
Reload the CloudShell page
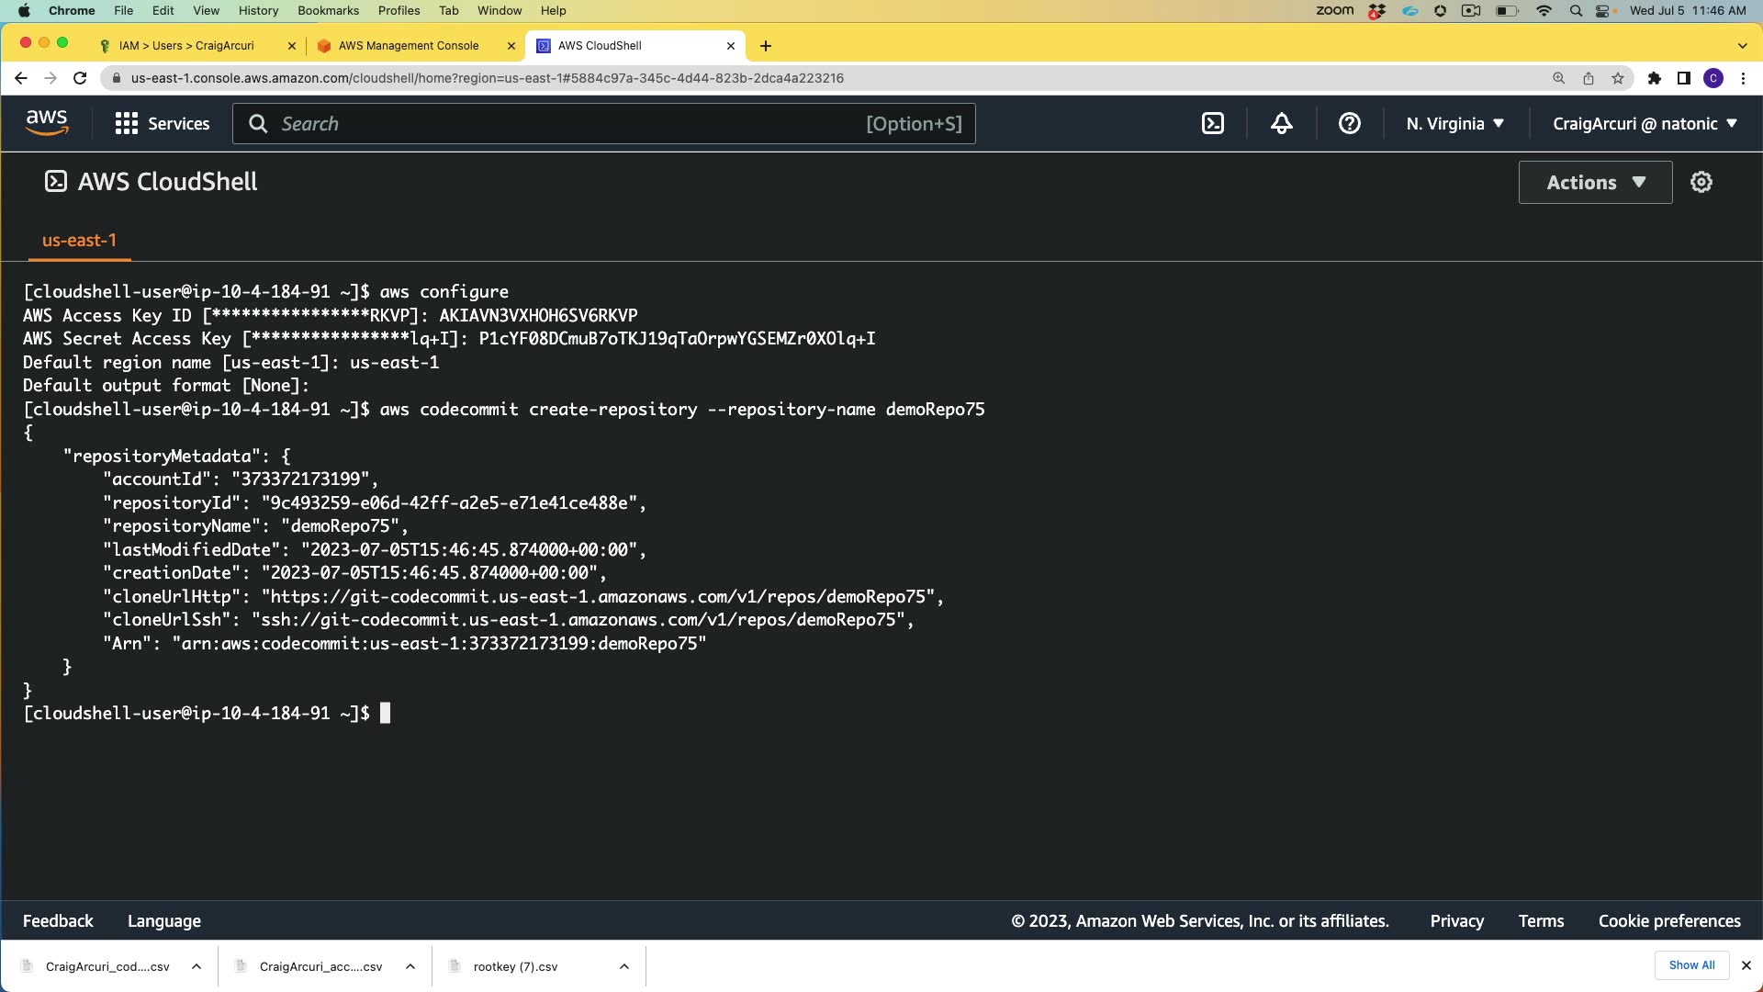(80, 78)
